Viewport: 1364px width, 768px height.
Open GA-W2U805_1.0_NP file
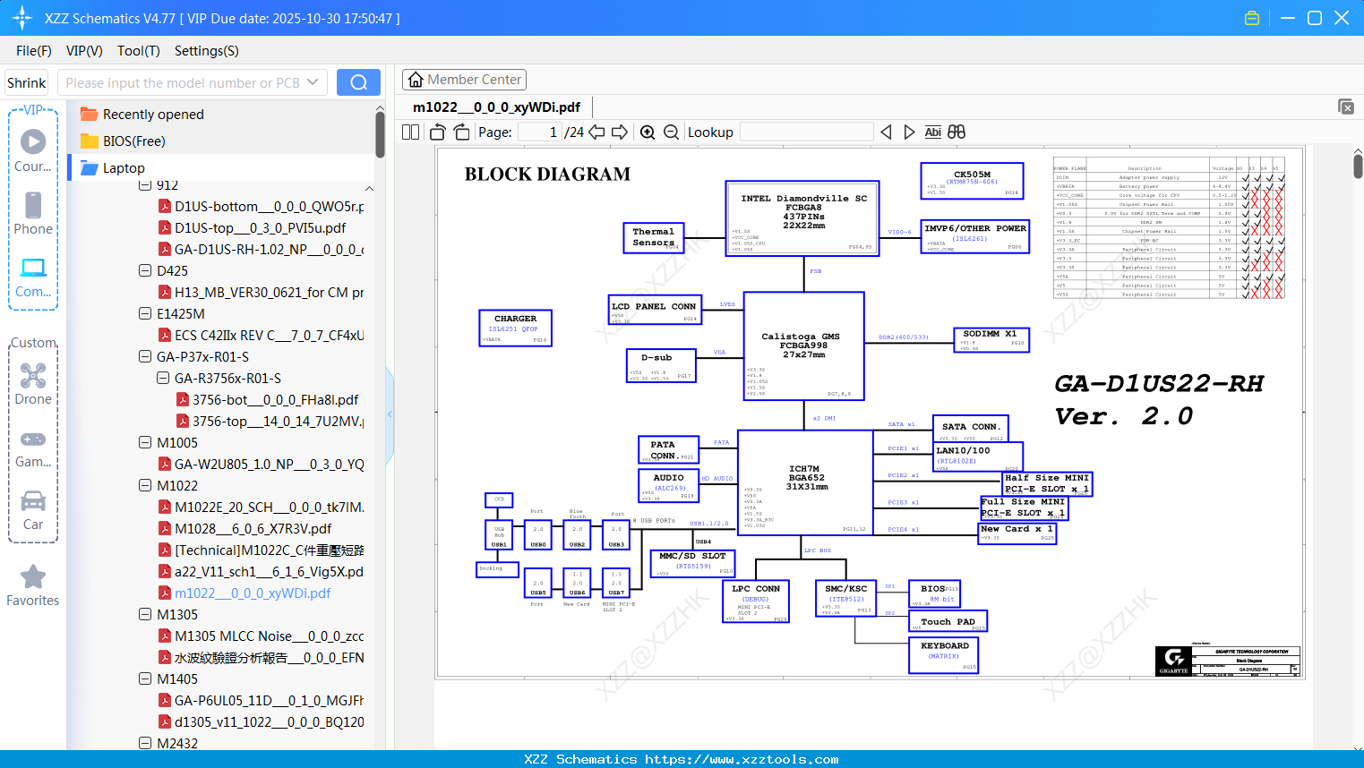point(261,464)
